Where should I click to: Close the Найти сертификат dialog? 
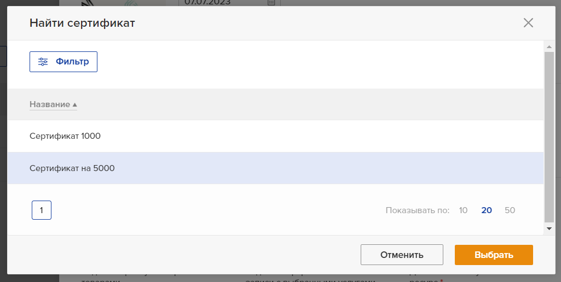click(528, 23)
